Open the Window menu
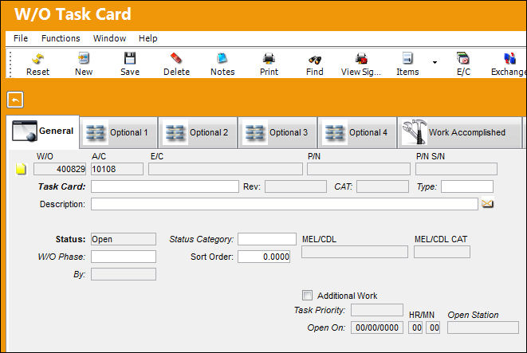 pyautogui.click(x=109, y=38)
